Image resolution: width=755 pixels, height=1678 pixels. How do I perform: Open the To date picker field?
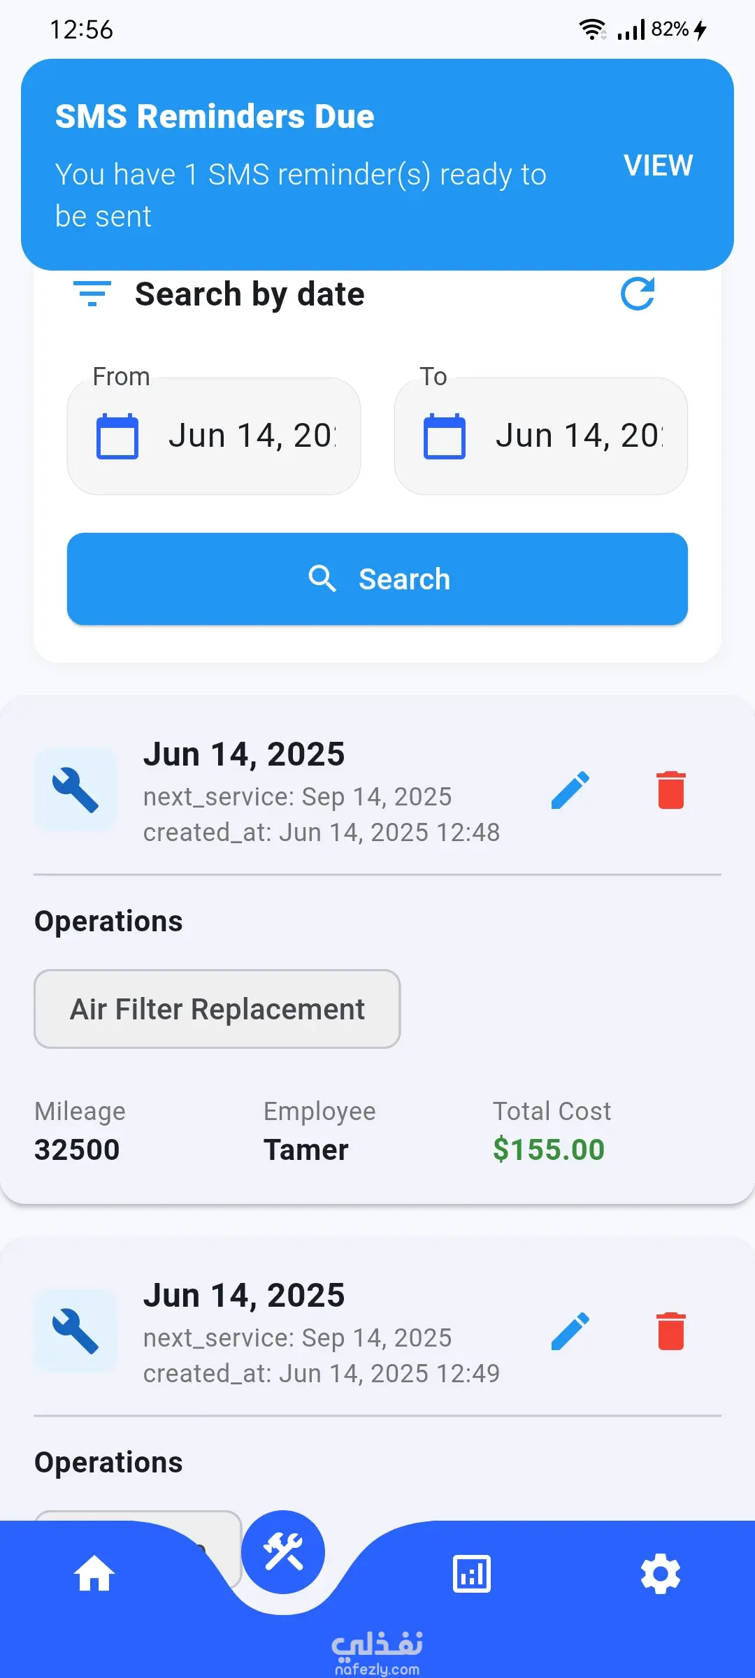pyautogui.click(x=577, y=436)
